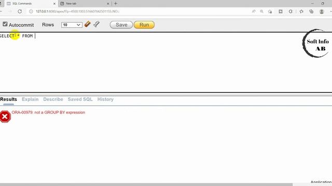
Task: Save the SQL command
Action: [x=121, y=25]
